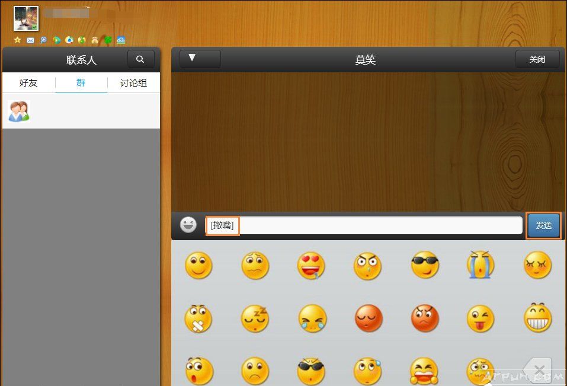567x386 pixels.
Task: Open the mail envelope icon
Action: pyautogui.click(x=30, y=40)
